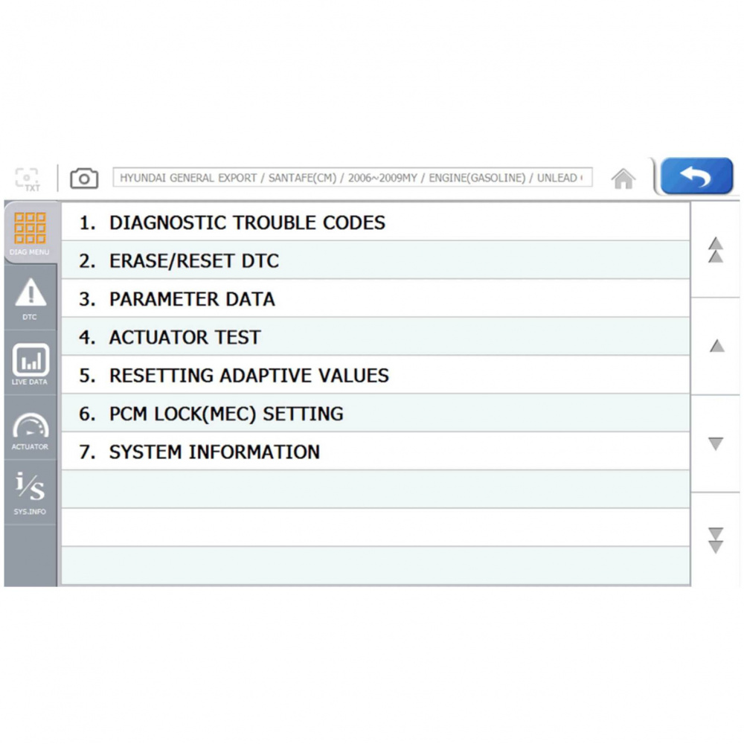Jump to bottom with double down arrow
The width and height of the screenshot is (744, 744).
(716, 539)
